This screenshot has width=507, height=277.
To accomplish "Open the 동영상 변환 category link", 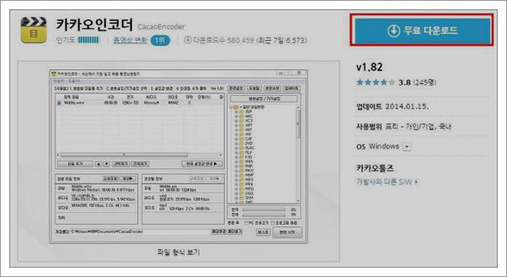I will click(130, 40).
